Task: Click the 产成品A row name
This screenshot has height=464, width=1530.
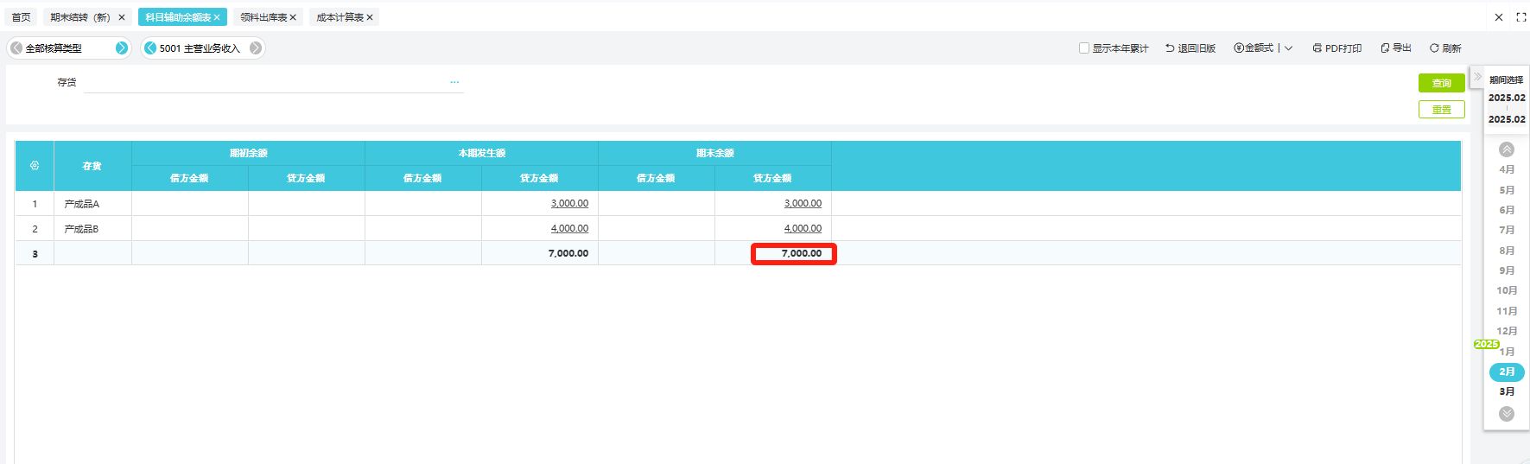Action: [x=82, y=204]
